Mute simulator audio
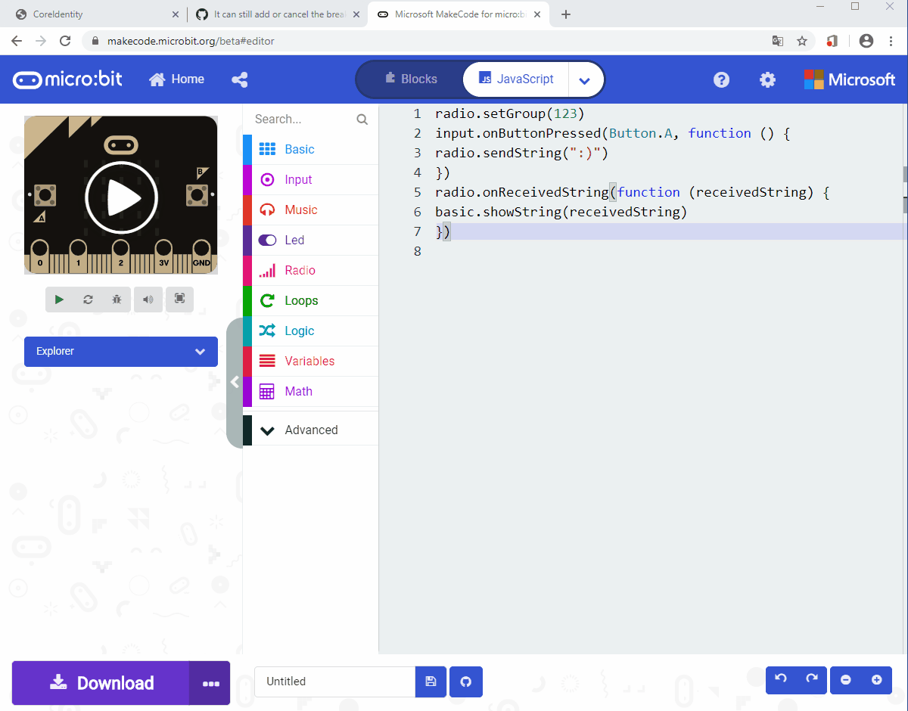Image resolution: width=908 pixels, height=711 pixels. click(148, 299)
